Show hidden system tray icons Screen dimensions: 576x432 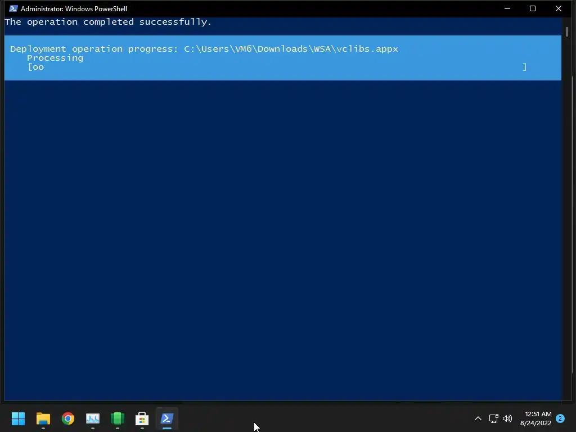coord(478,418)
